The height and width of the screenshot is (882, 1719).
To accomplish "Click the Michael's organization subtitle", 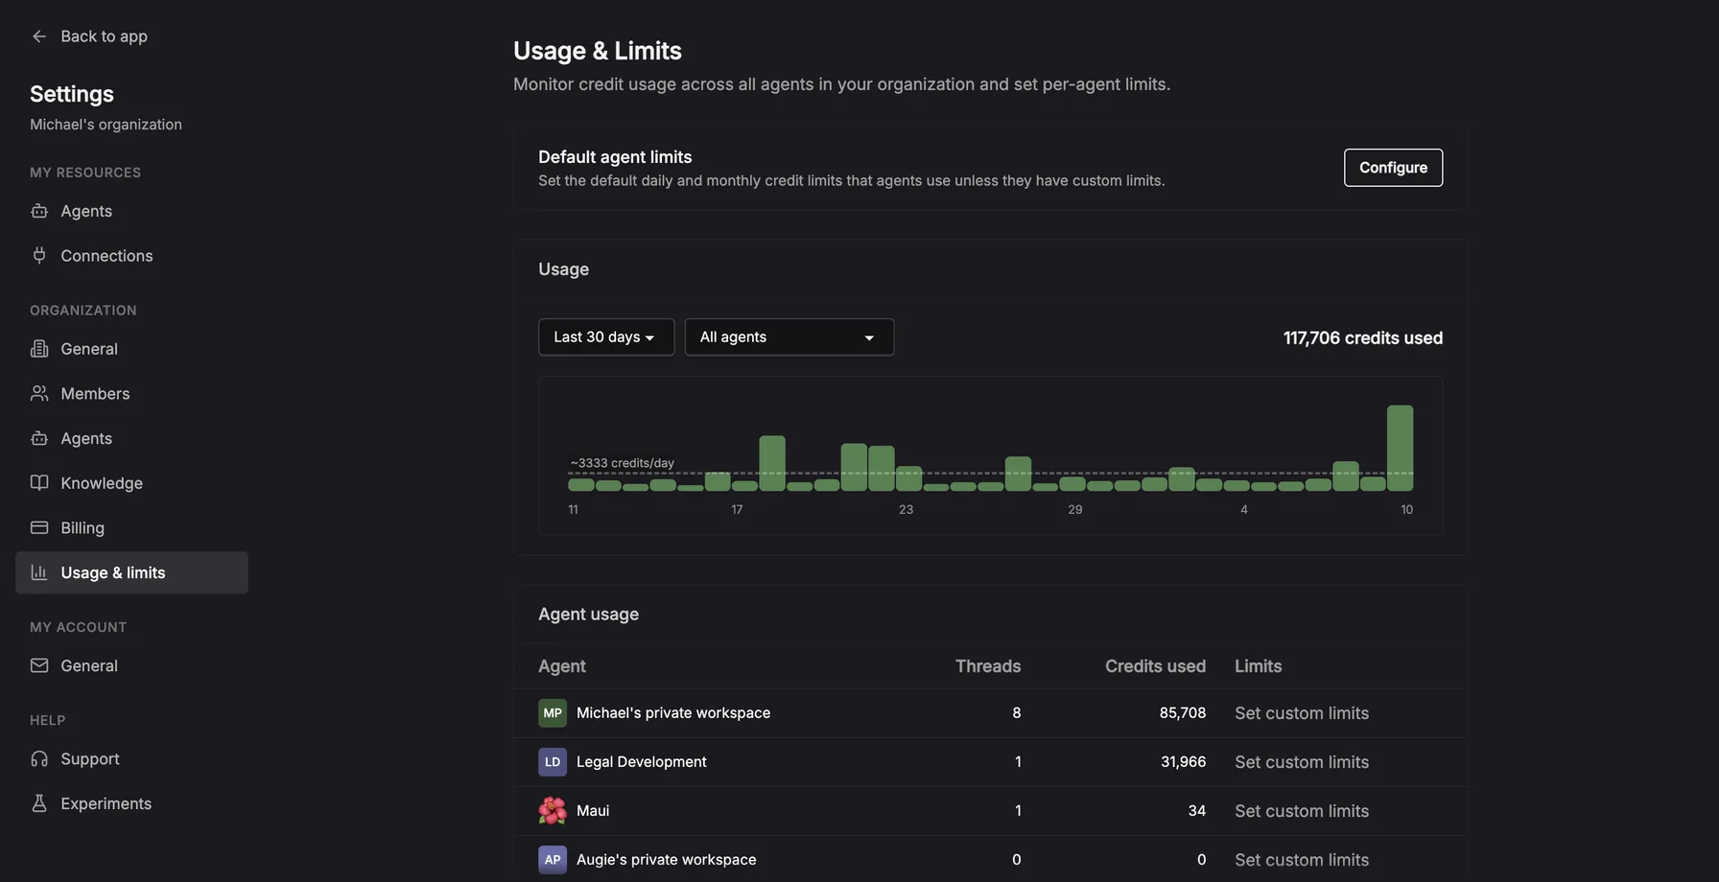I will 106,125.
